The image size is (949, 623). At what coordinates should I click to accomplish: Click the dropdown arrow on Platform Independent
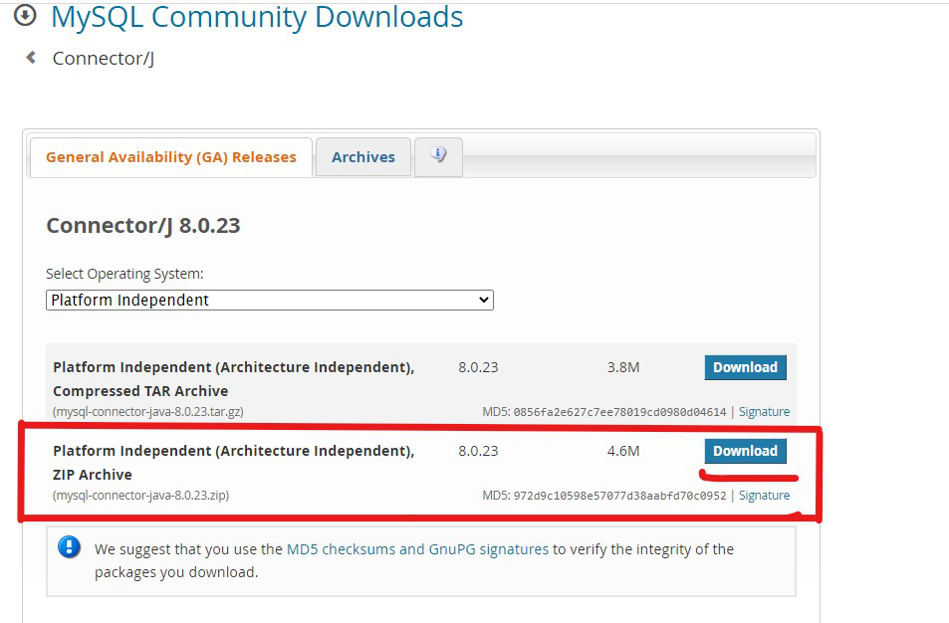[x=483, y=300]
